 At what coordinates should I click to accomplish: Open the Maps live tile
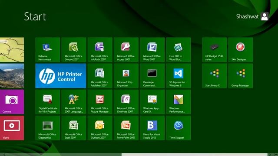coord(12,50)
